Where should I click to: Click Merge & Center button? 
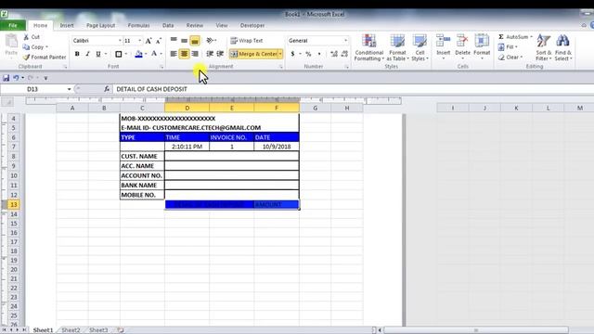point(253,54)
